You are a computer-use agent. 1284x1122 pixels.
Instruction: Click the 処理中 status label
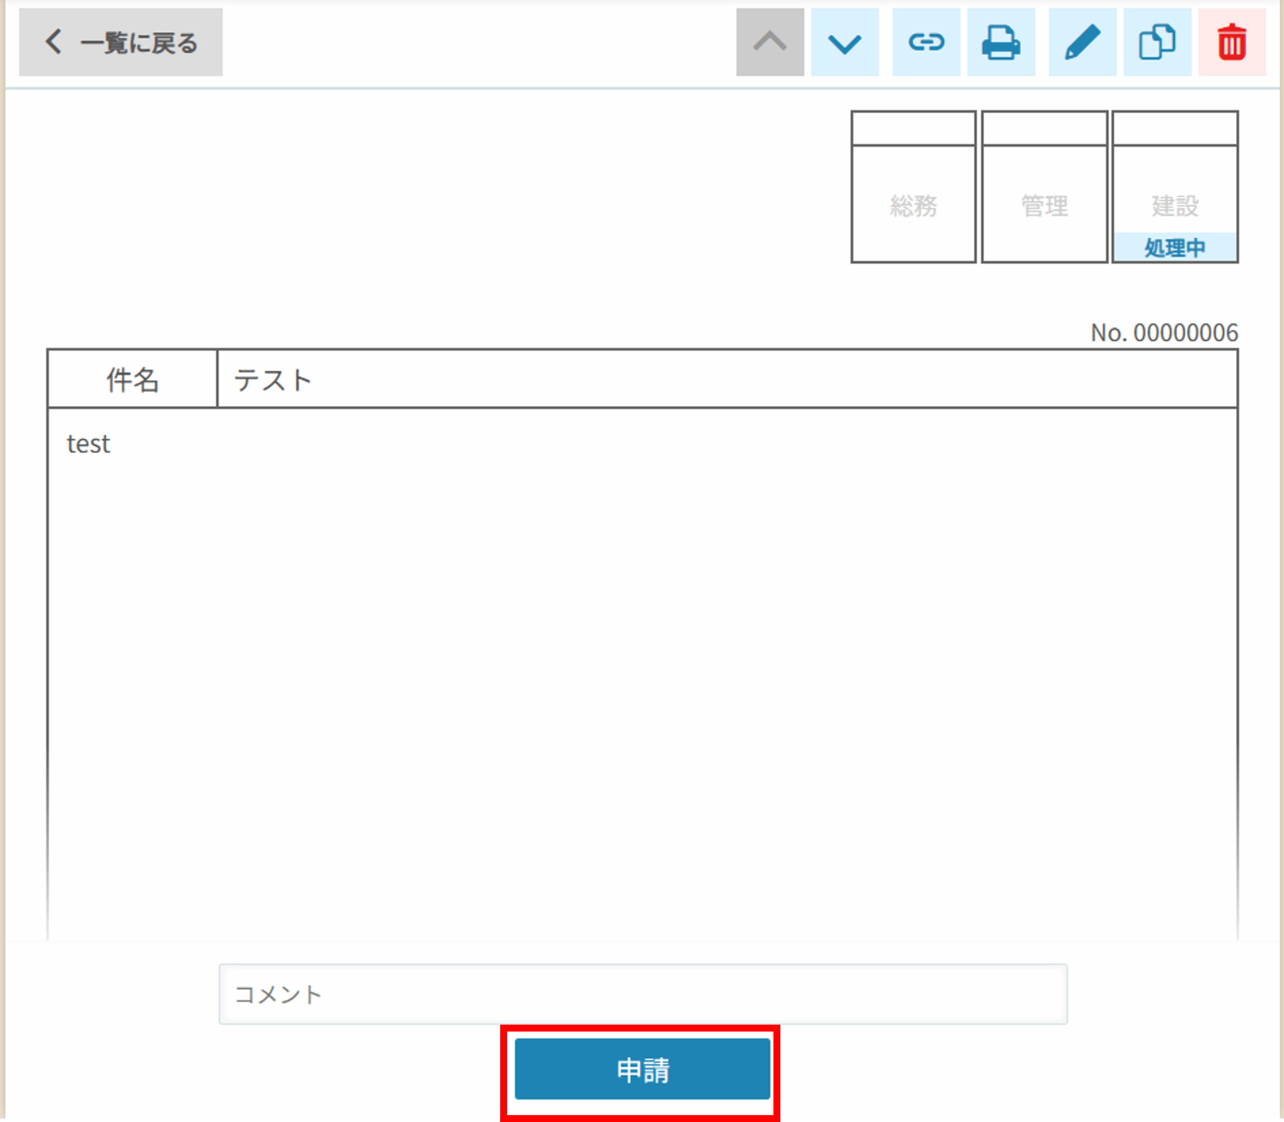tap(1175, 248)
